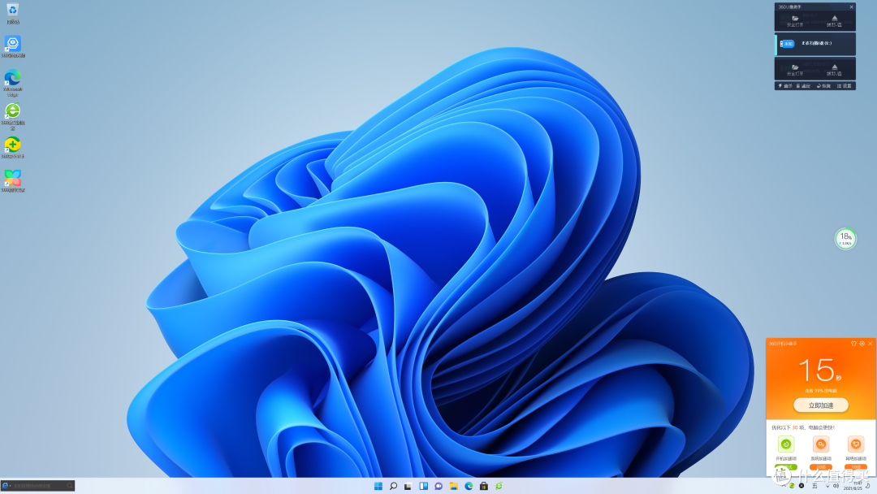Click the green boot-acceleration item icon

(x=786, y=444)
